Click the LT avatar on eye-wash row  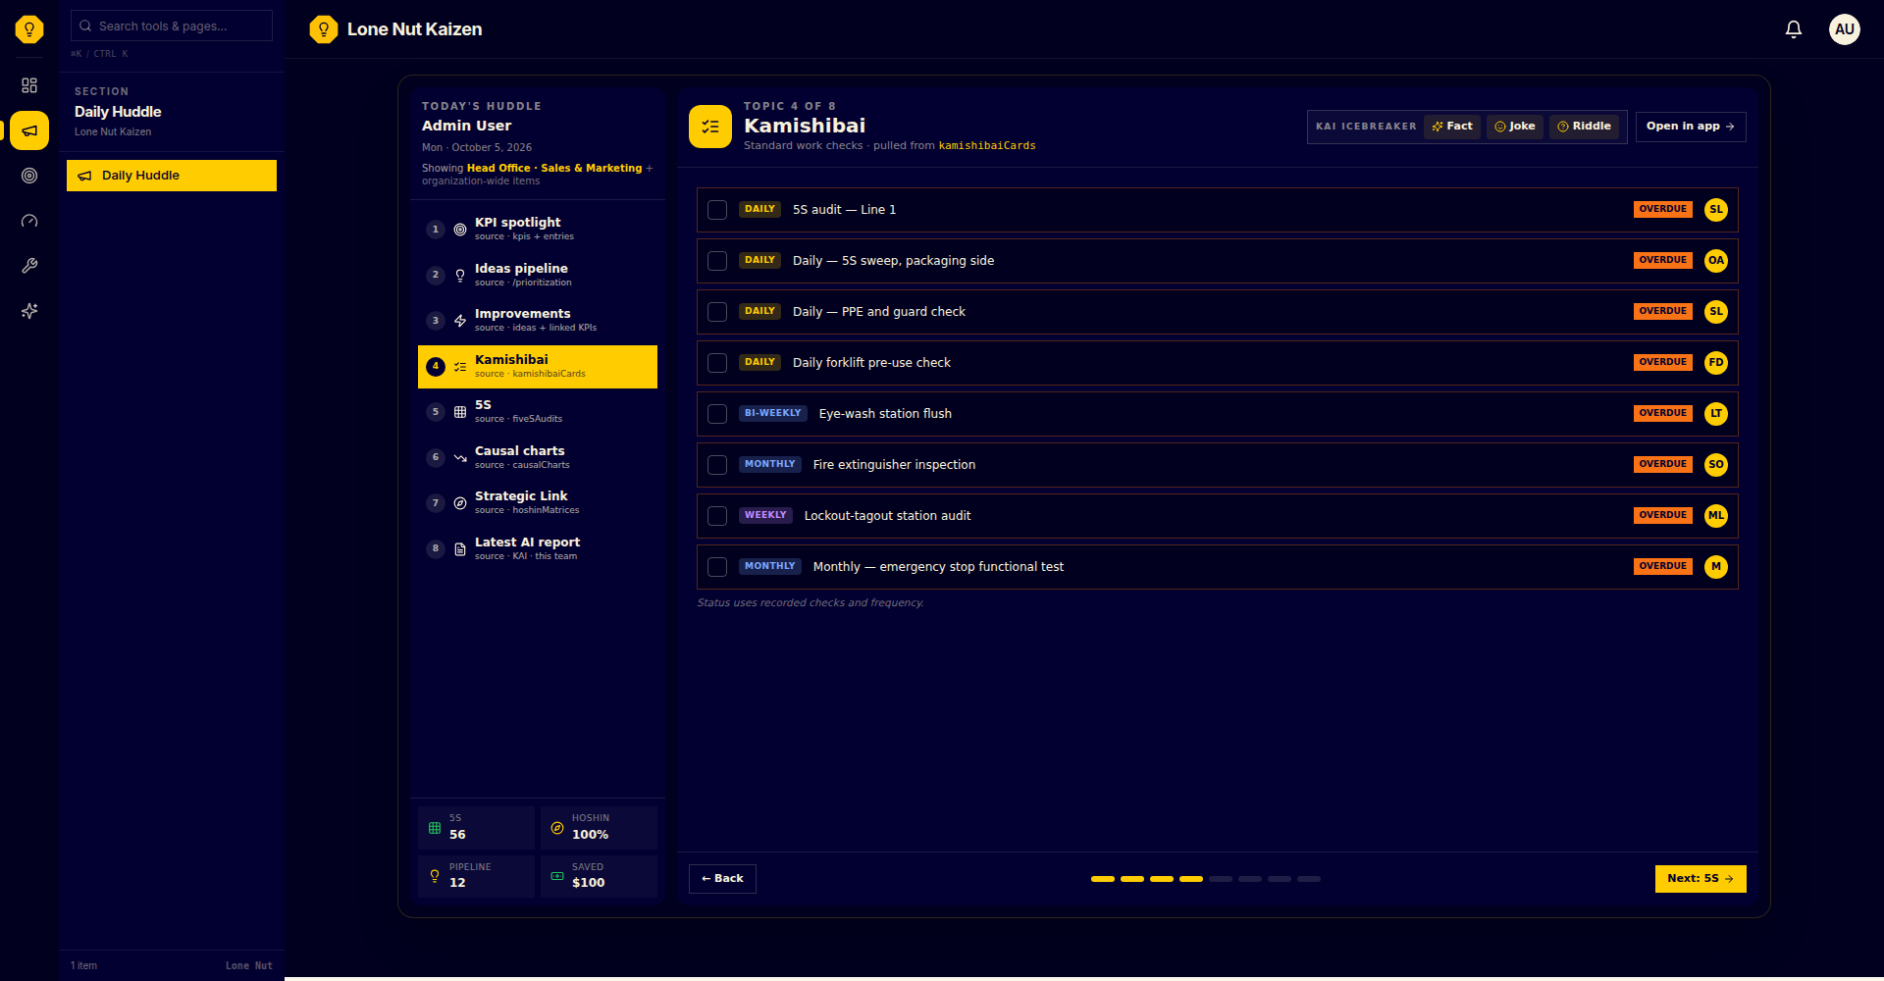1716,413
